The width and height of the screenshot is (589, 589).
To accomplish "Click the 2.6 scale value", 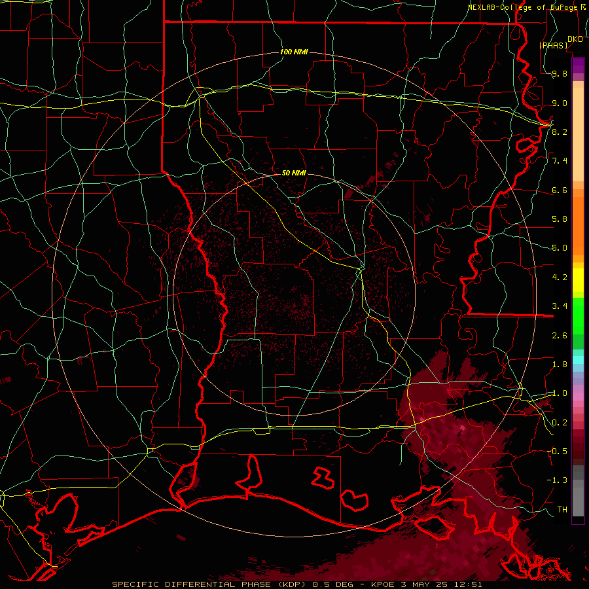I will click(x=560, y=336).
